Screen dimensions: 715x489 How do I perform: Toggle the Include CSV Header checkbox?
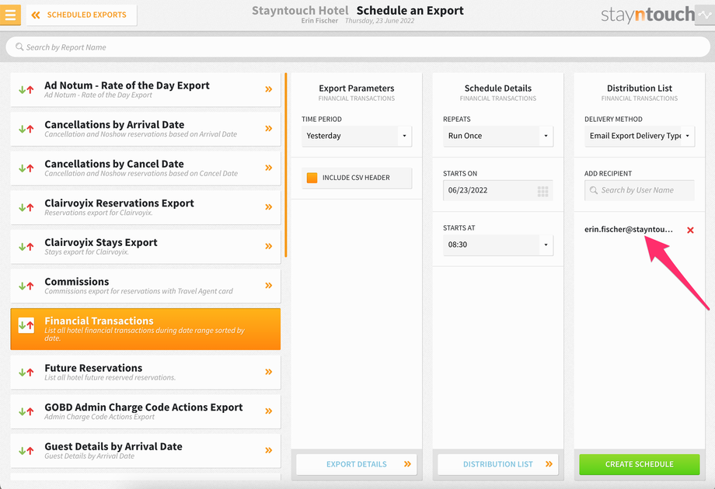pyautogui.click(x=312, y=178)
